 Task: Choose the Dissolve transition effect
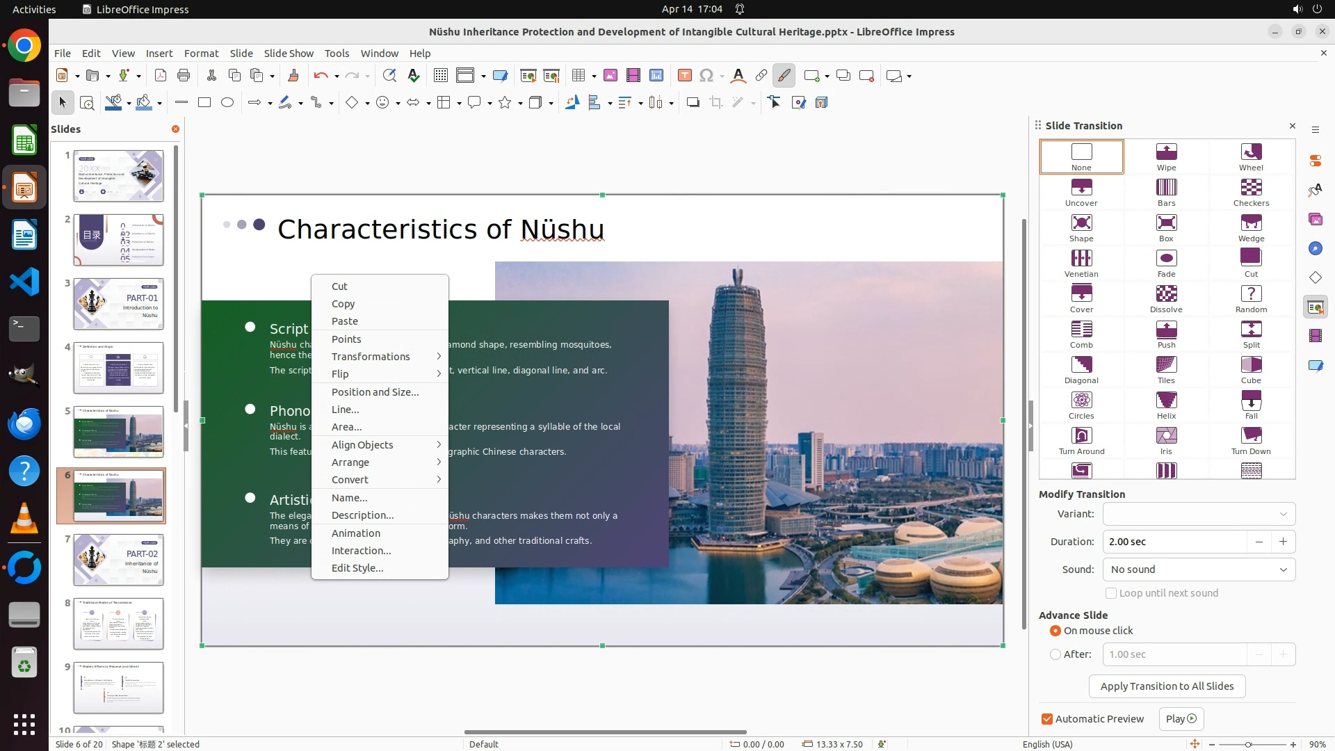[x=1166, y=294]
